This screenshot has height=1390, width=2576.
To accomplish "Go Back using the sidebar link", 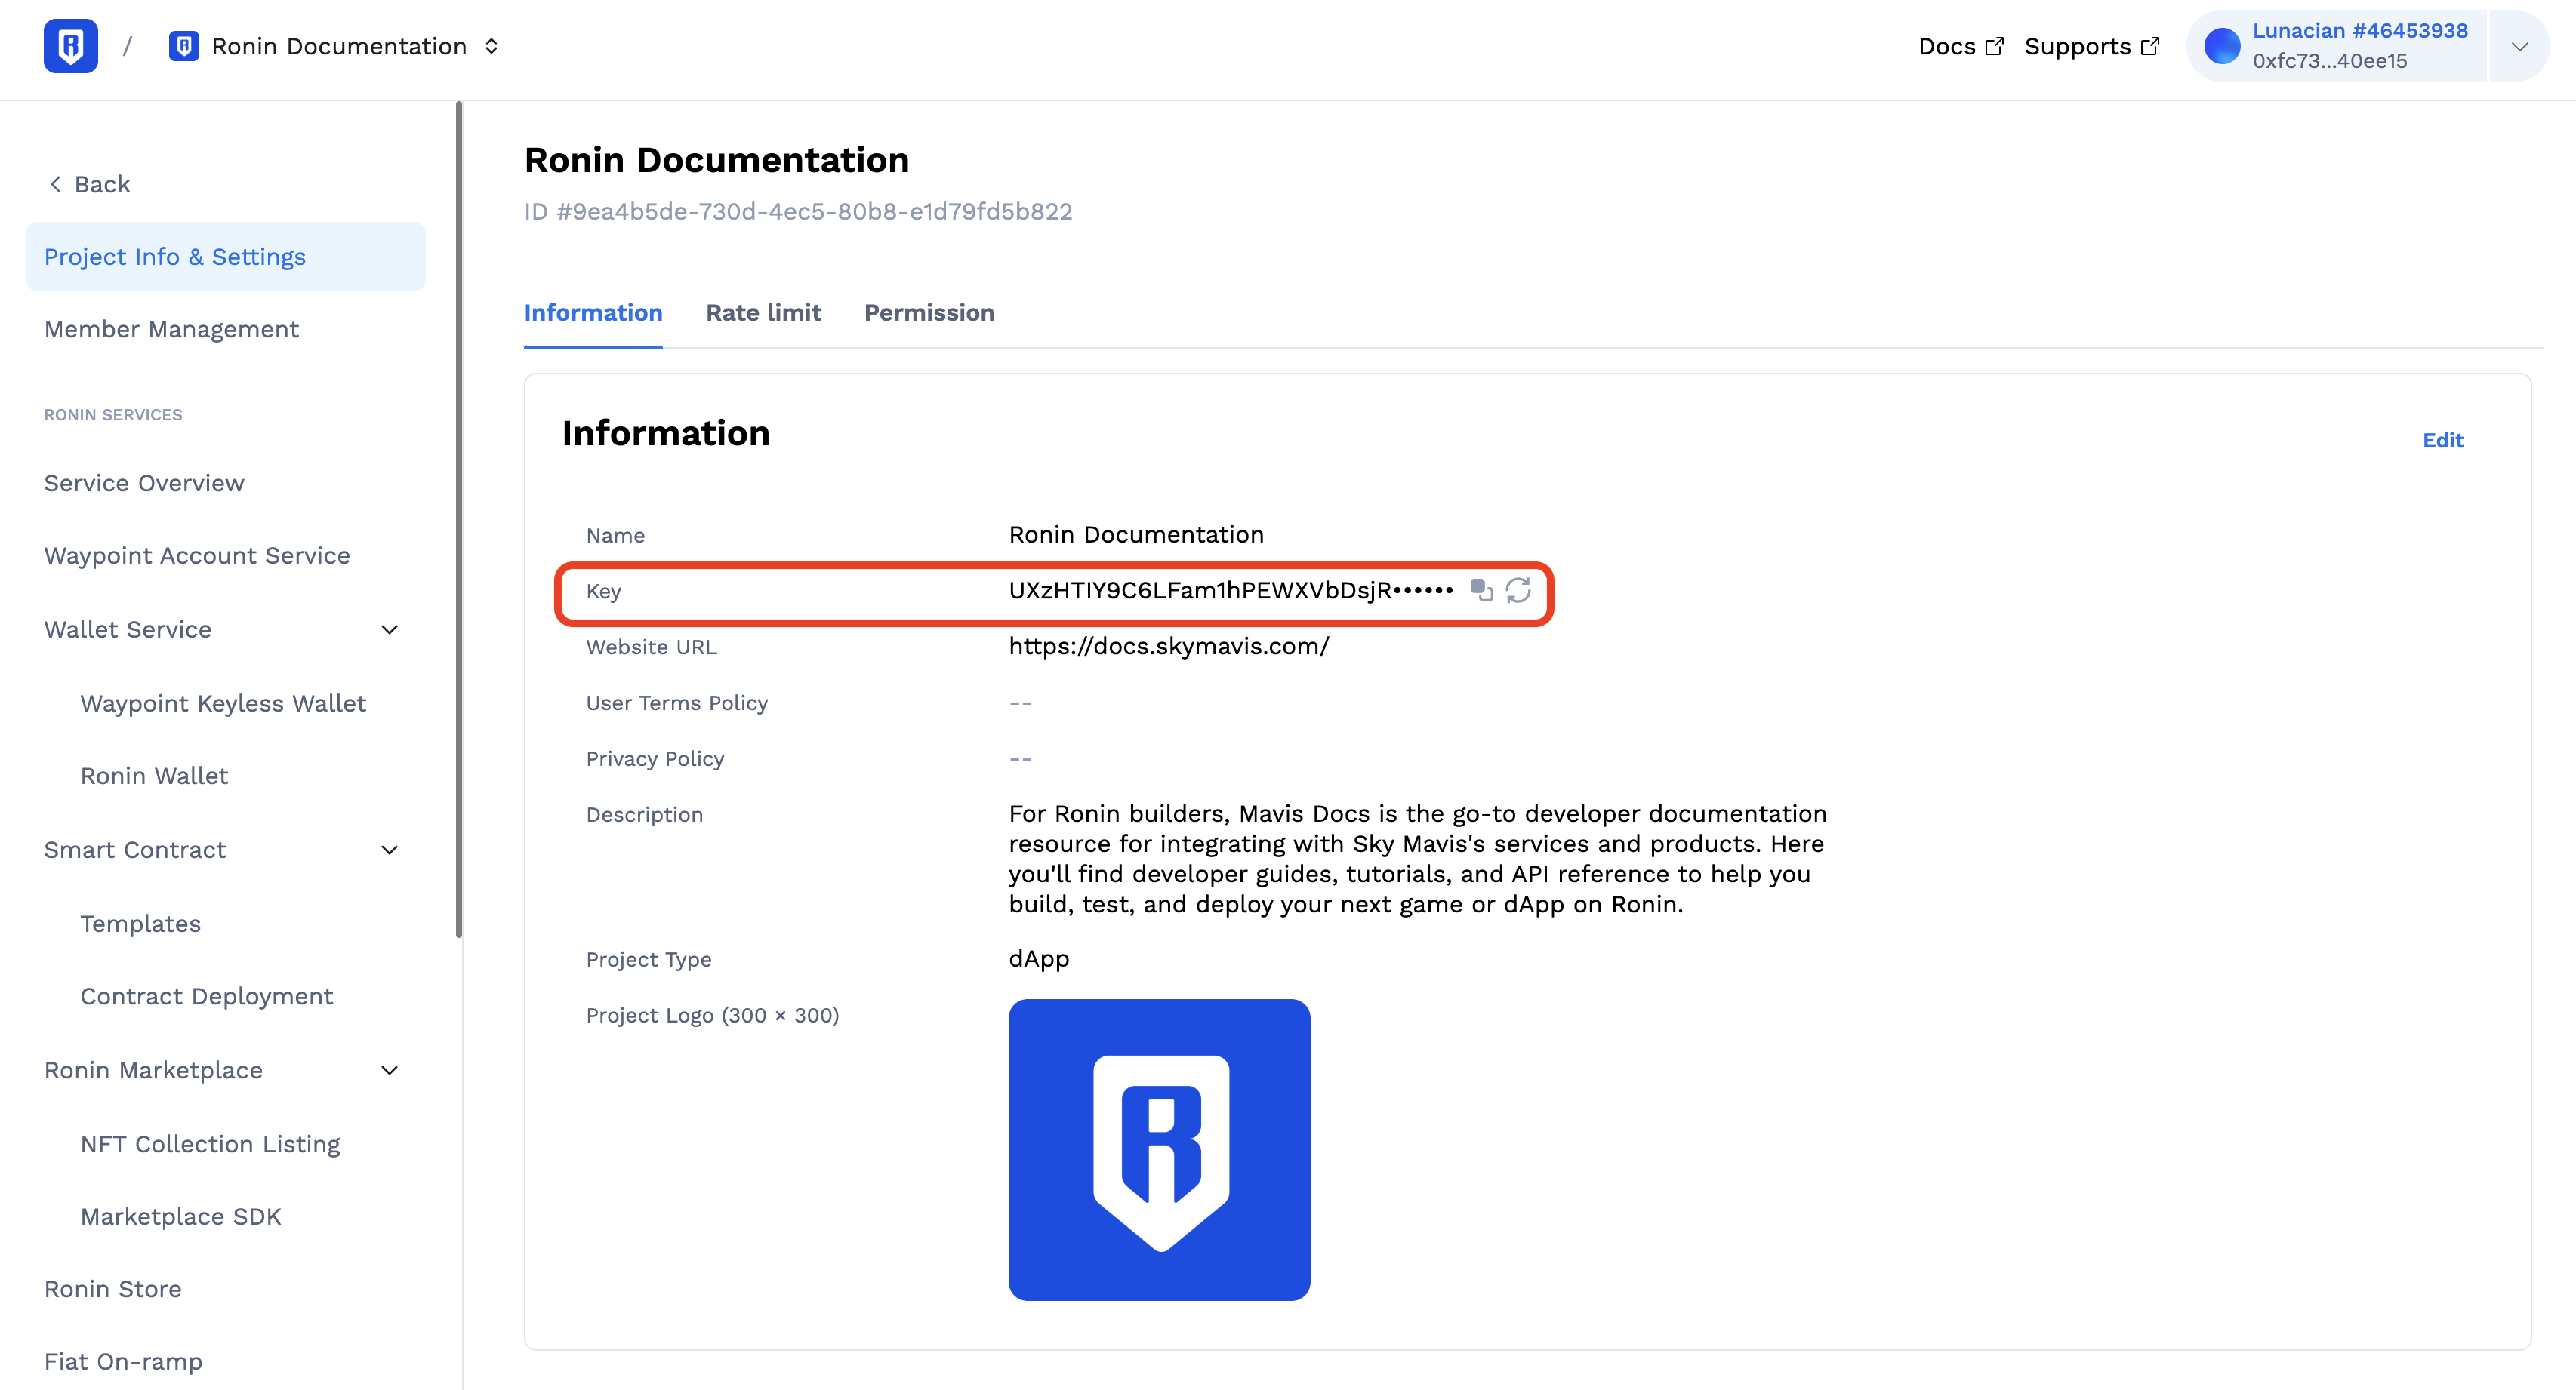I will (90, 184).
